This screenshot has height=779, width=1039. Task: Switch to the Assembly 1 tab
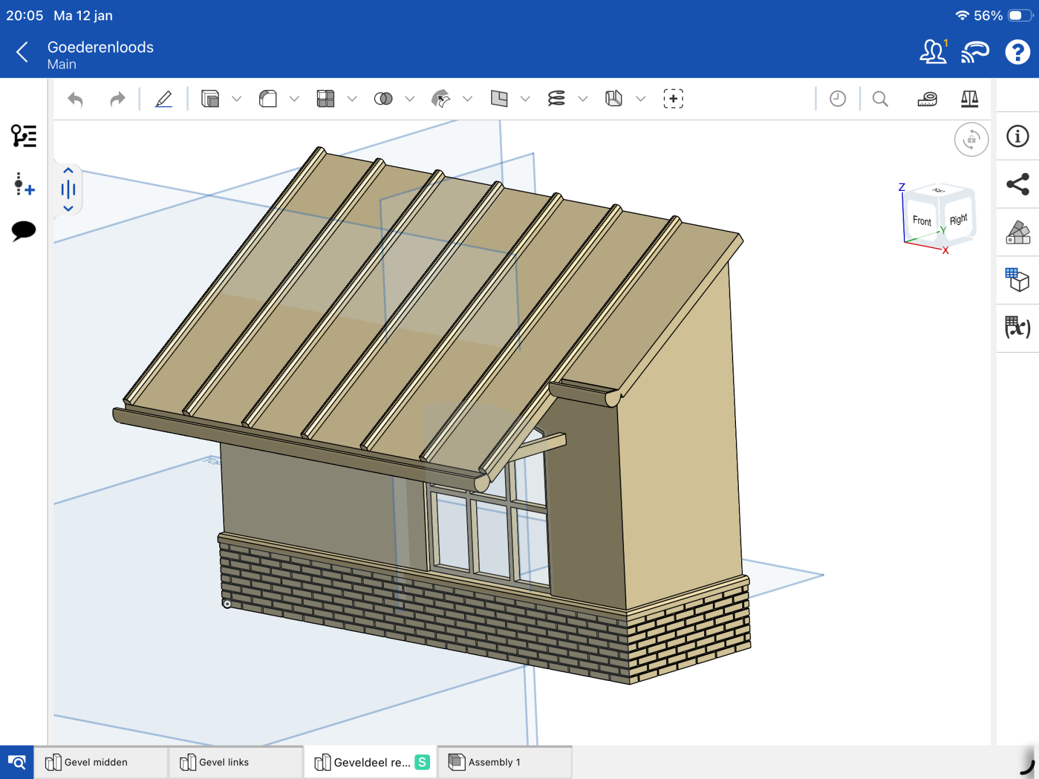point(494,762)
